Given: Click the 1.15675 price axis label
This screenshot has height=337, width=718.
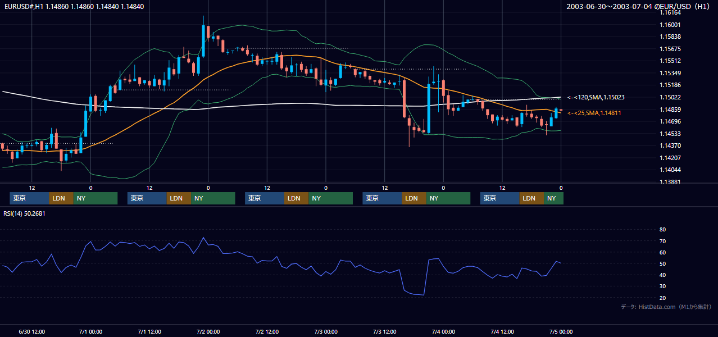Looking at the screenshot, I should tap(670, 49).
